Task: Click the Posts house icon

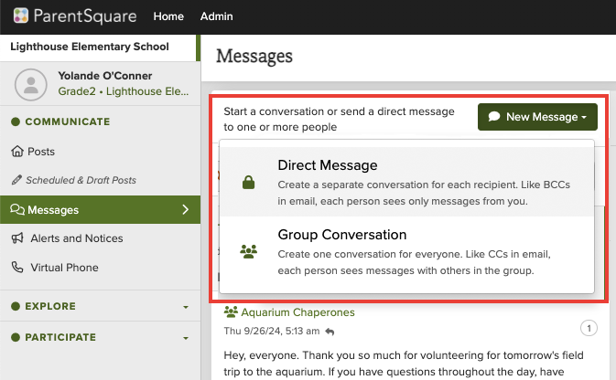Action: [17, 151]
